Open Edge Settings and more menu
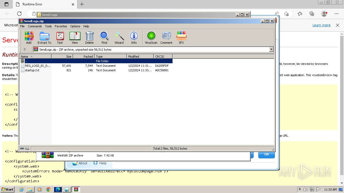344x193 pixels. coord(336,14)
